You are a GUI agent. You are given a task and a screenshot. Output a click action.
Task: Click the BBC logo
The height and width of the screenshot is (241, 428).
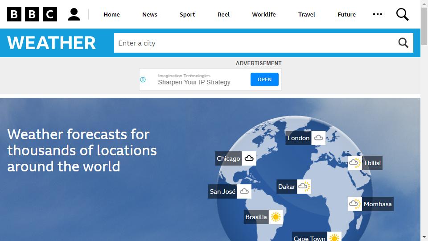click(32, 14)
